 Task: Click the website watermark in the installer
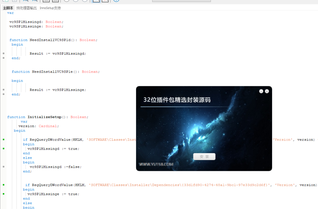[156, 164]
